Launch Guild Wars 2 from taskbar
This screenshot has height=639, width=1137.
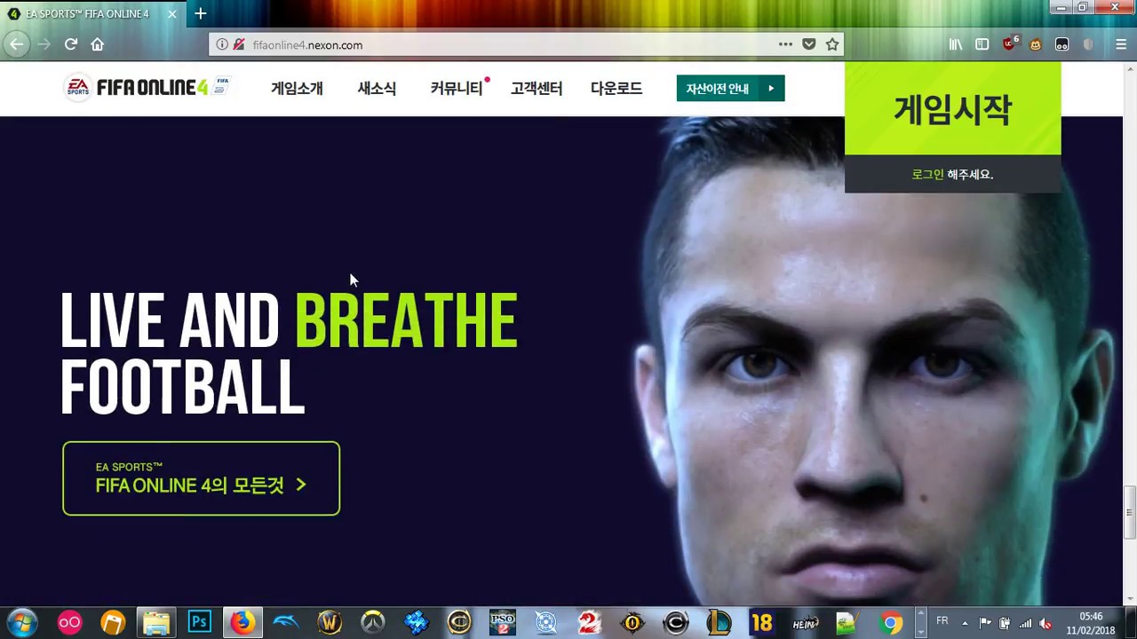click(x=589, y=623)
